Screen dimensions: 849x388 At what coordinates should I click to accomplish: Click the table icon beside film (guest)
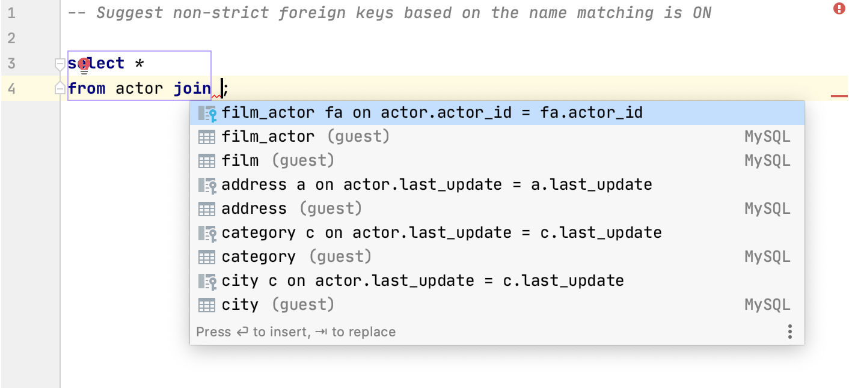[207, 160]
